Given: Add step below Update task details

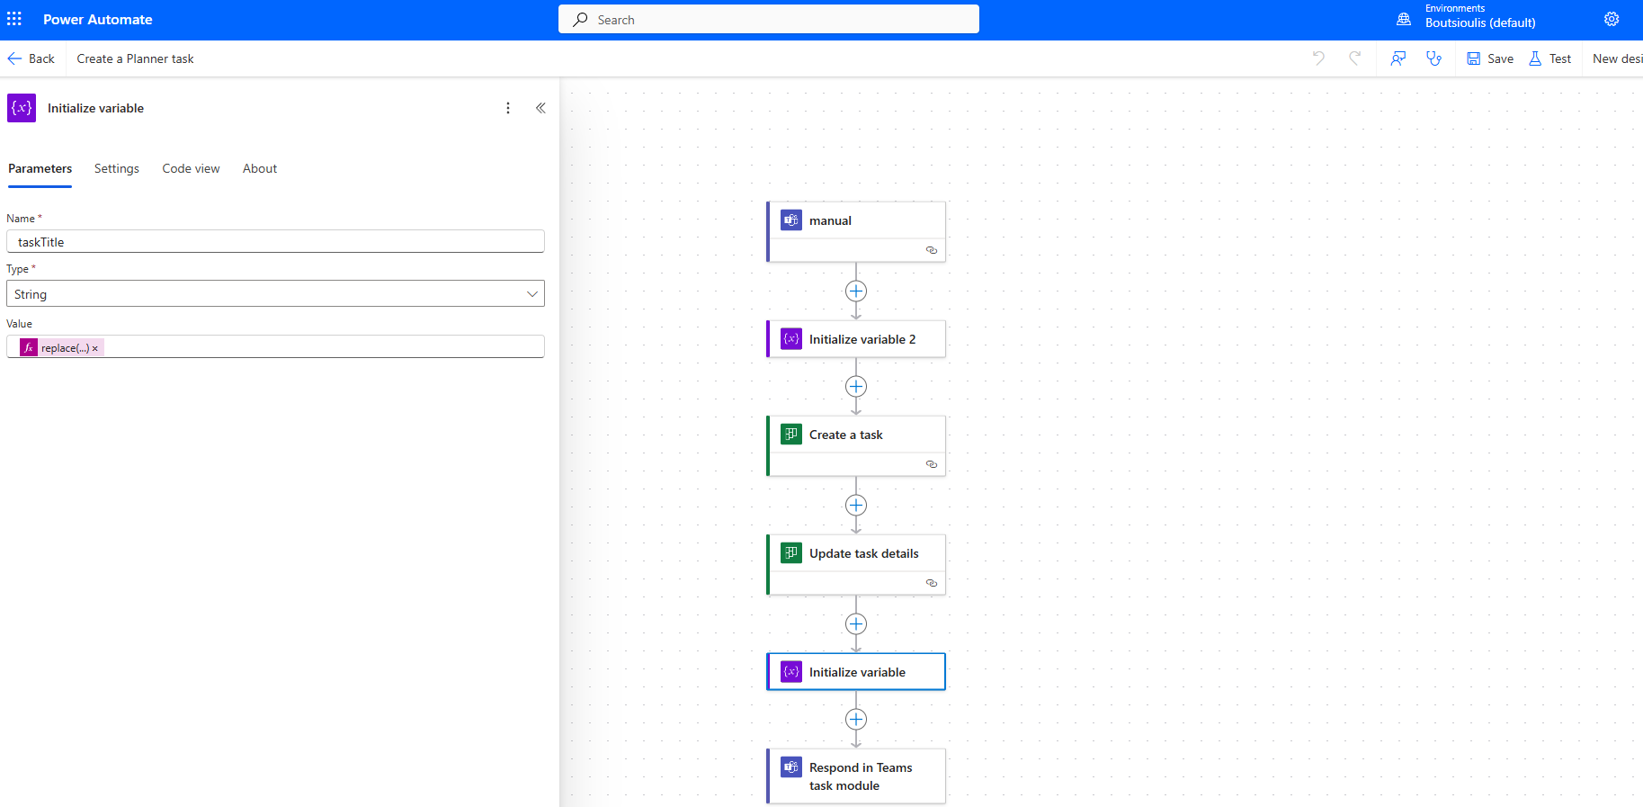Looking at the screenshot, I should point(856,624).
